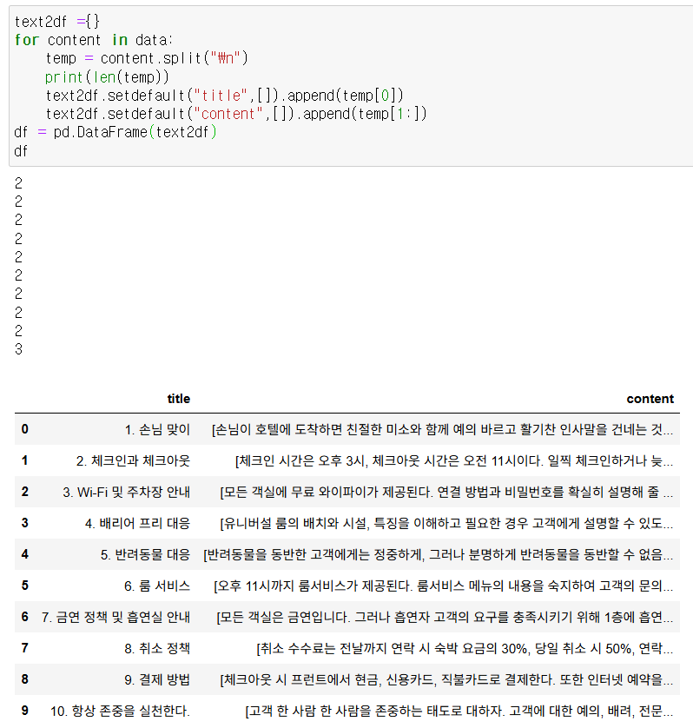Screen dimensions: 693x728
Task: Click content cell starting '[모든 객실에 무료 와이파이가'
Action: tap(446, 492)
